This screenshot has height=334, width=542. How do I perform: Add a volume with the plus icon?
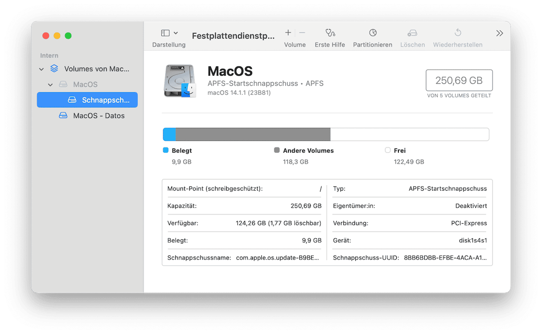pos(288,33)
